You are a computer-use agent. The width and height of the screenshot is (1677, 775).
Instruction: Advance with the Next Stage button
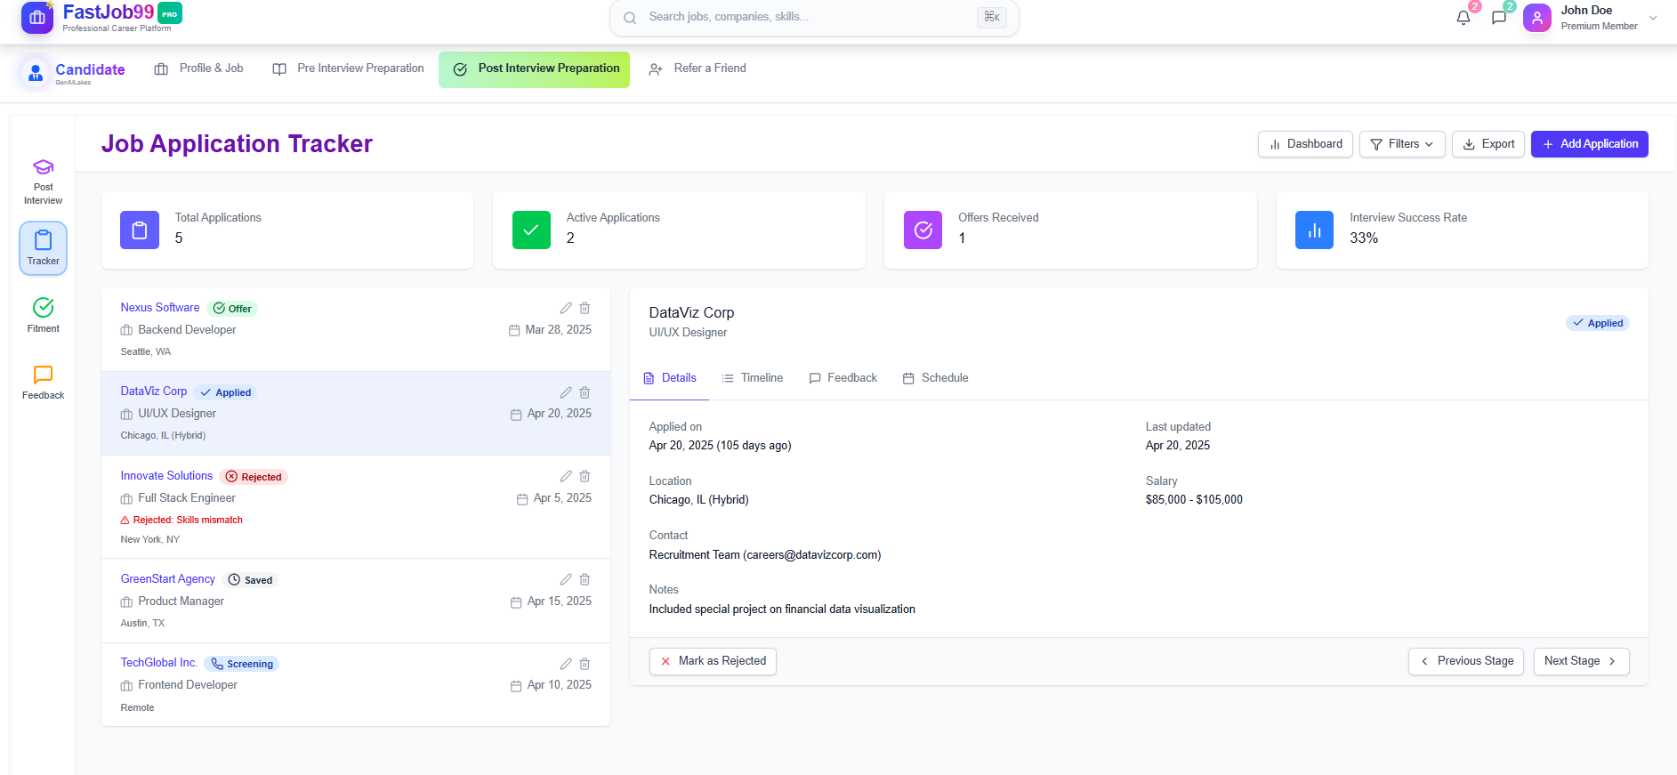click(1580, 661)
